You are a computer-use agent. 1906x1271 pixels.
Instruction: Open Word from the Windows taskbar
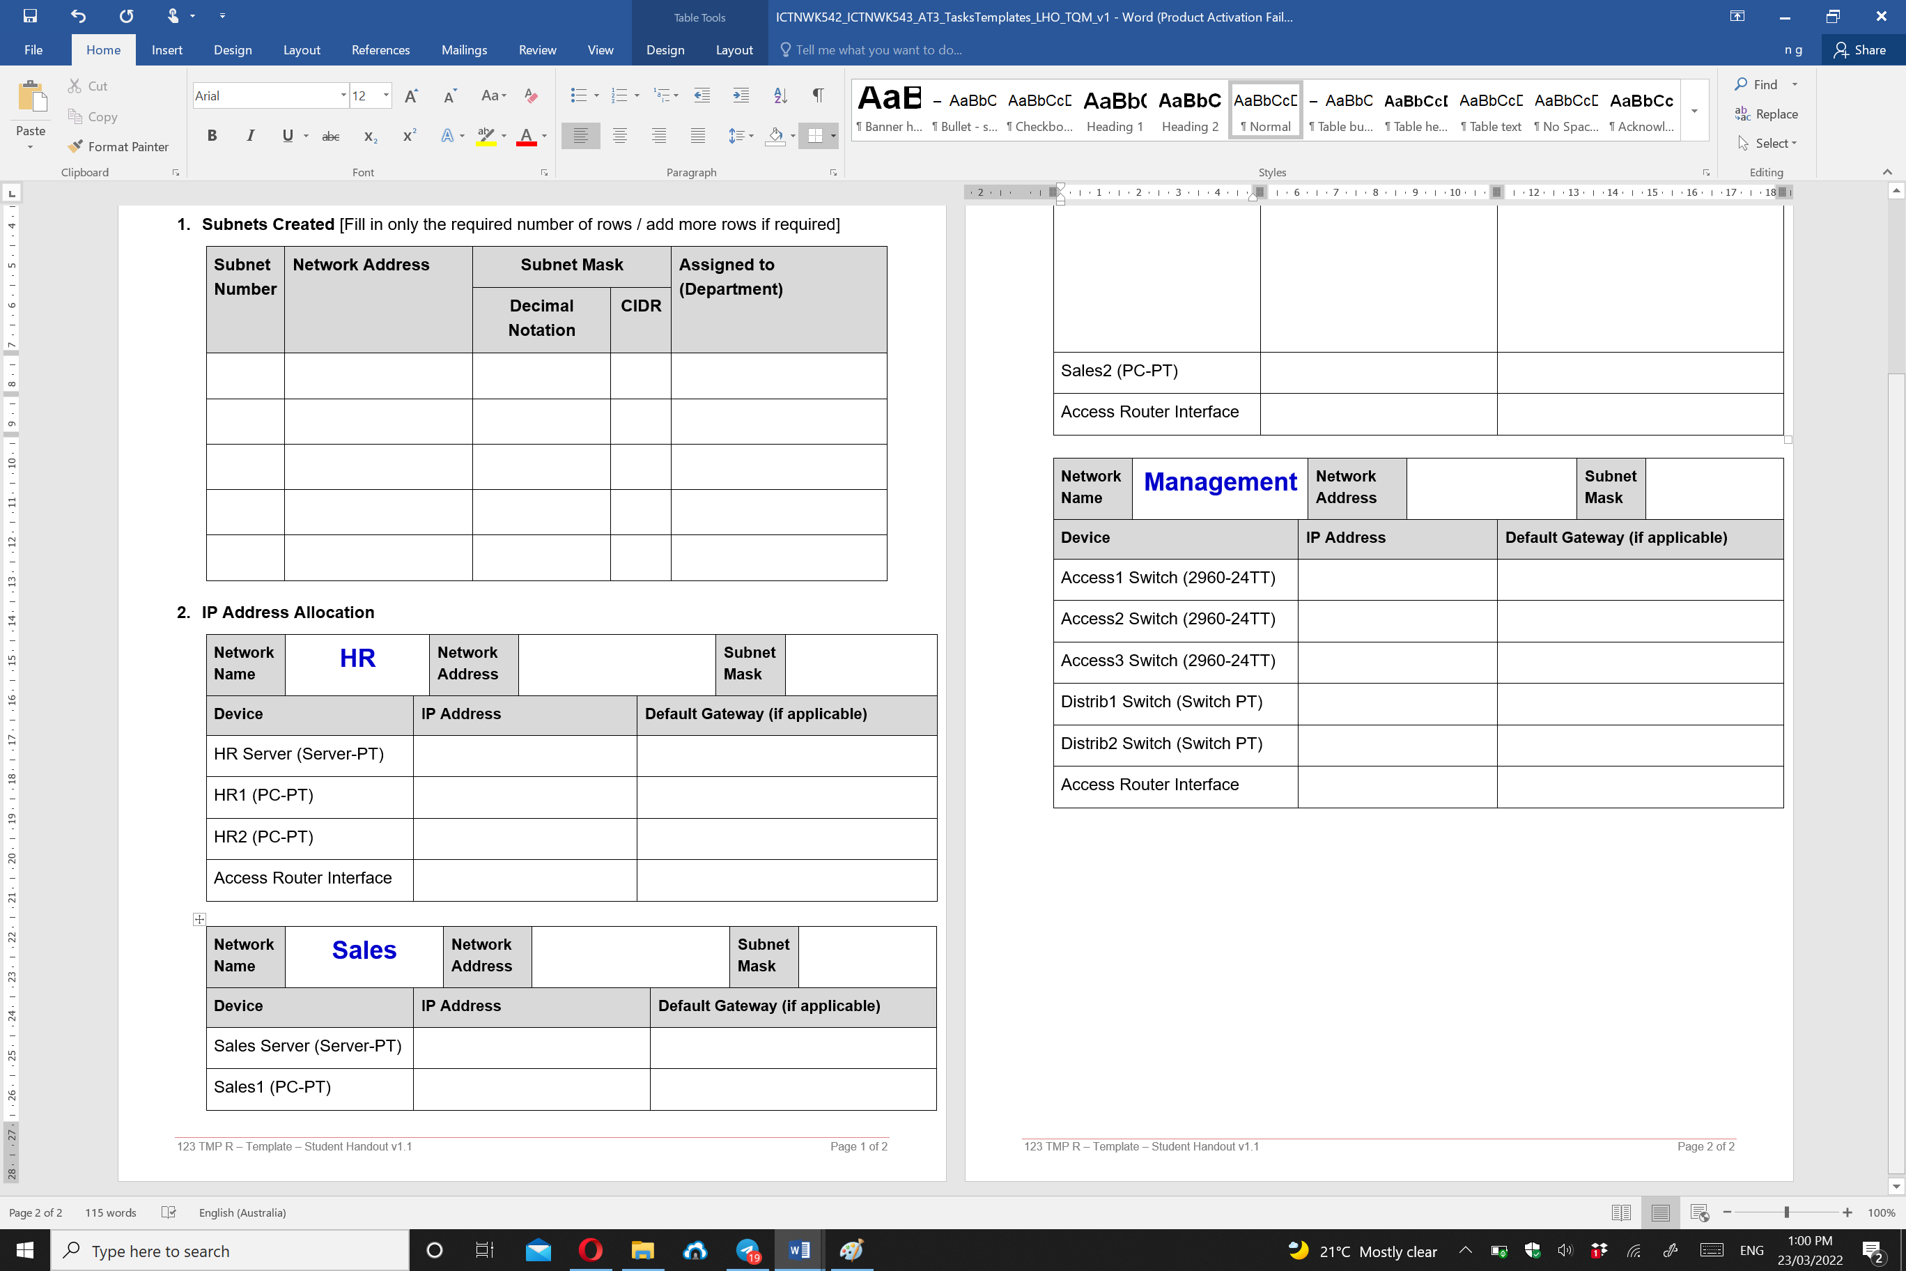pyautogui.click(x=799, y=1250)
